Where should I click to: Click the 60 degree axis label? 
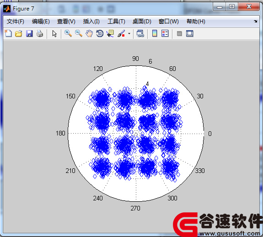[x=172, y=69]
